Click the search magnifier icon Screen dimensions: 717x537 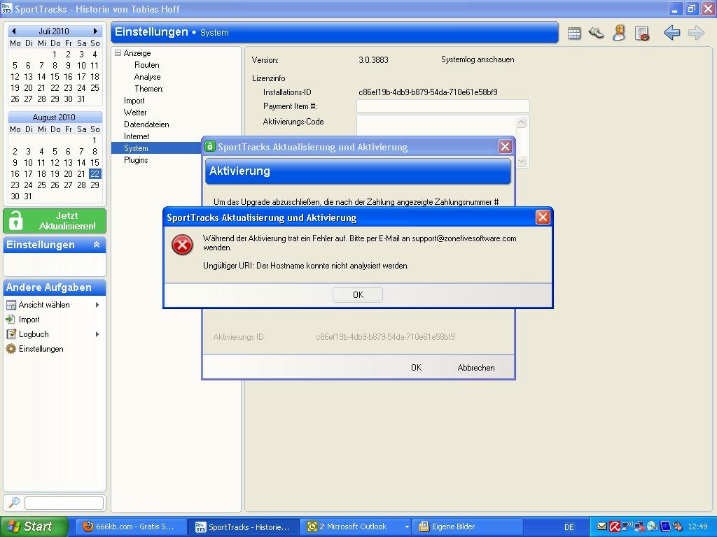pyautogui.click(x=14, y=503)
